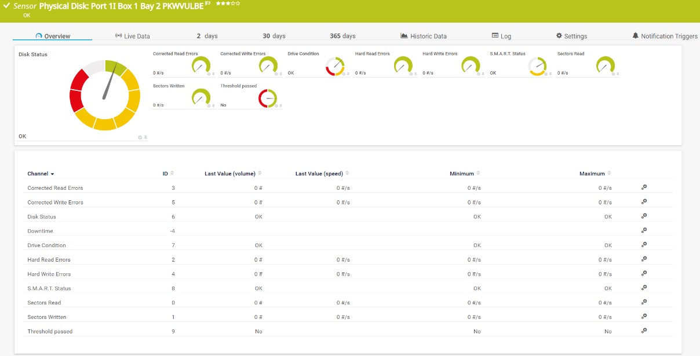The height and width of the screenshot is (356, 700).
Task: Click the channel settings gear for S.M.A.R.T. Status
Action: coord(643,288)
